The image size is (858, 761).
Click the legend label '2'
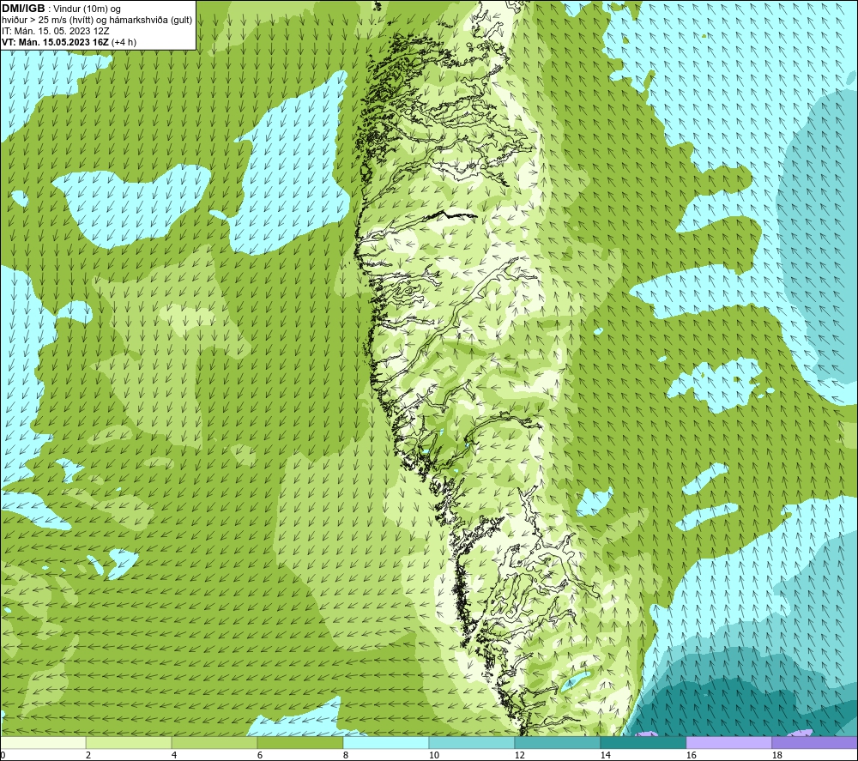pos(88,756)
